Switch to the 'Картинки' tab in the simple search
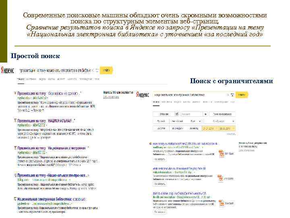Image resolution: width=290 pixels, height=218 pixels. [31, 79]
